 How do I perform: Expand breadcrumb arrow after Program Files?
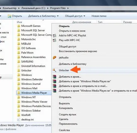[68, 8]
